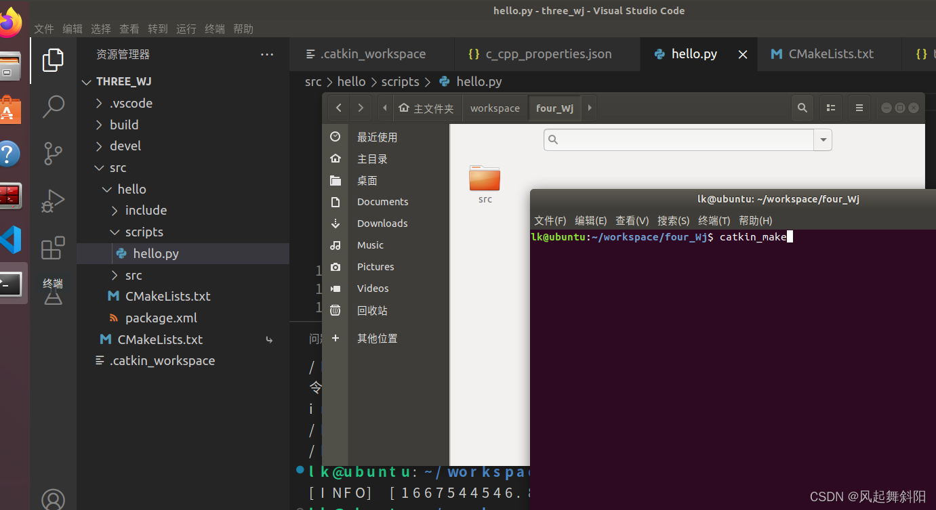Click the path bar right scroll arrow

click(590, 108)
